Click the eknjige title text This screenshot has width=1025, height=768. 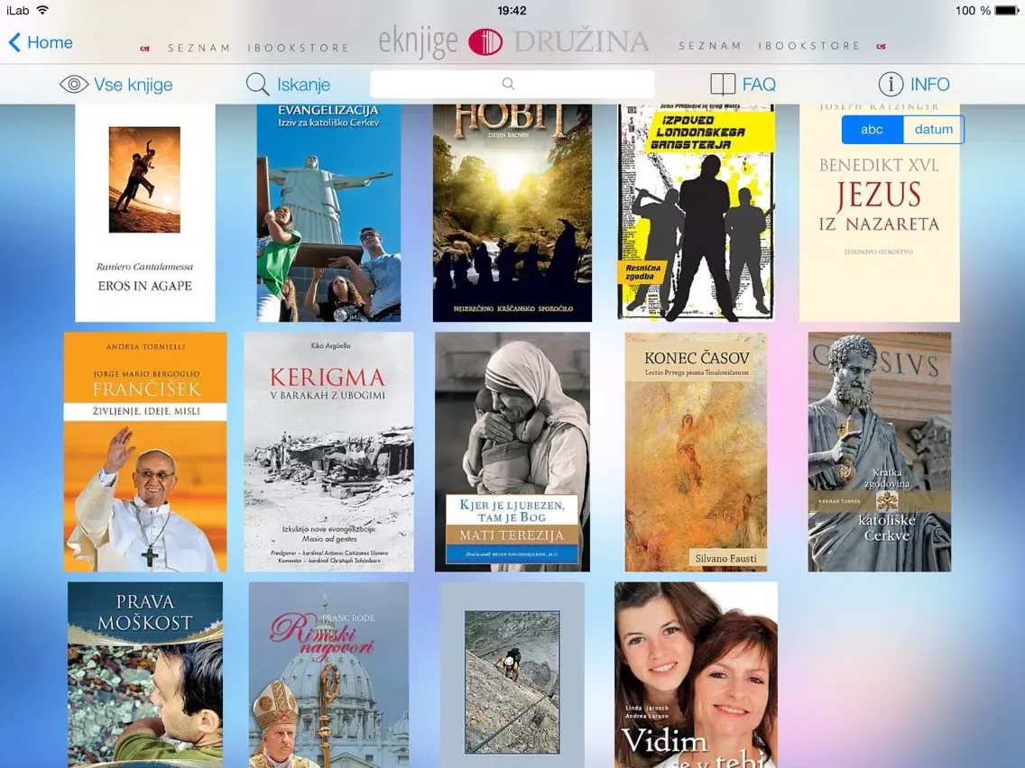click(419, 42)
